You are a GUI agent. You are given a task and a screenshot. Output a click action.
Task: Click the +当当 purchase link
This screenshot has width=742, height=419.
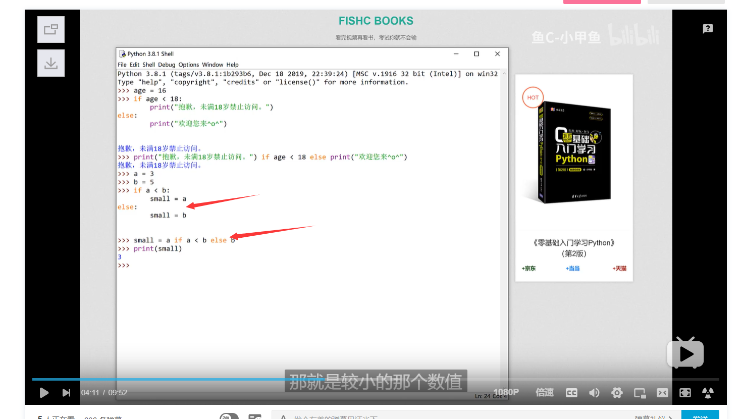click(x=572, y=269)
